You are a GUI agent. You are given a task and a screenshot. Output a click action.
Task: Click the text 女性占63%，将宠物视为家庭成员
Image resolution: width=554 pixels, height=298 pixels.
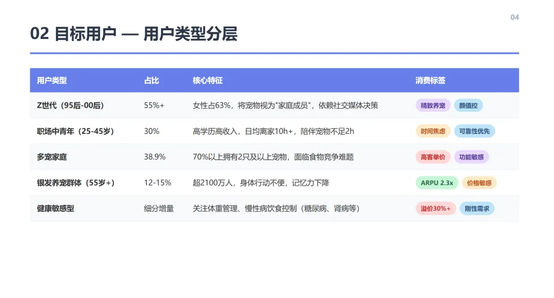pos(251,106)
